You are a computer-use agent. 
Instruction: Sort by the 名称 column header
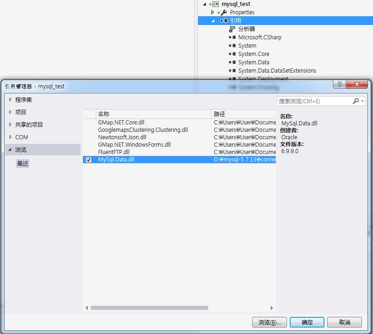click(x=154, y=114)
